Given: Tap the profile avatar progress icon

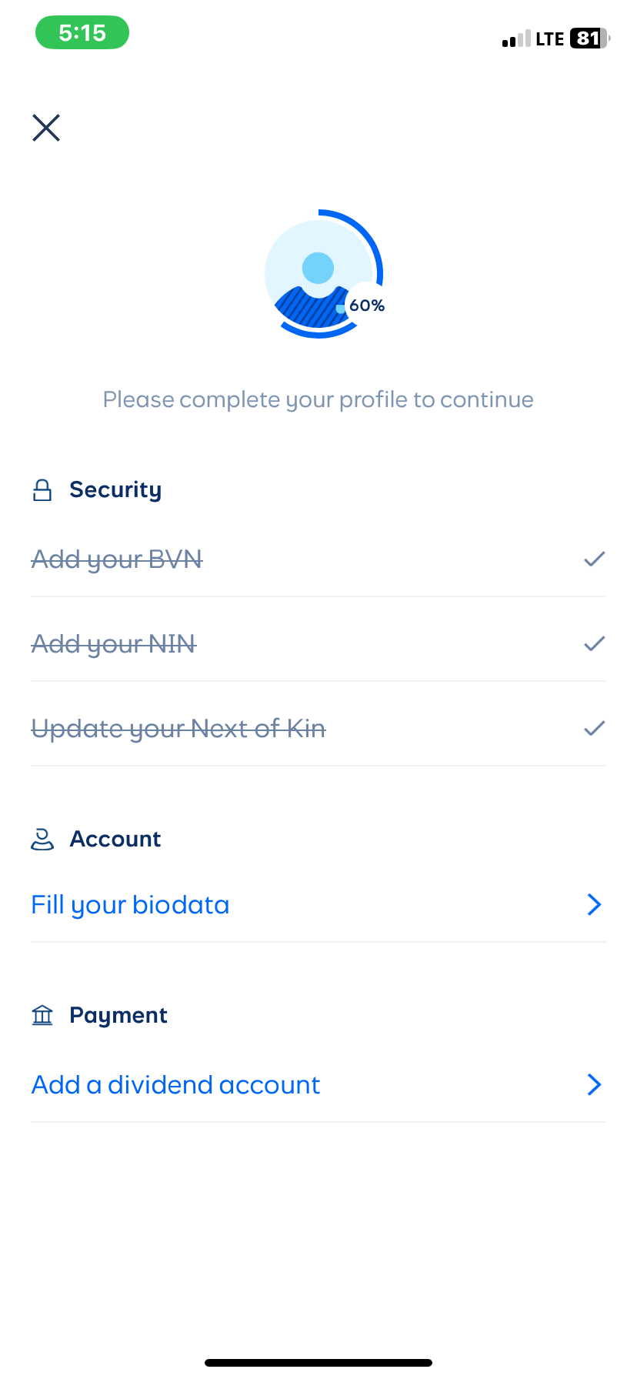Looking at the screenshot, I should (x=318, y=273).
